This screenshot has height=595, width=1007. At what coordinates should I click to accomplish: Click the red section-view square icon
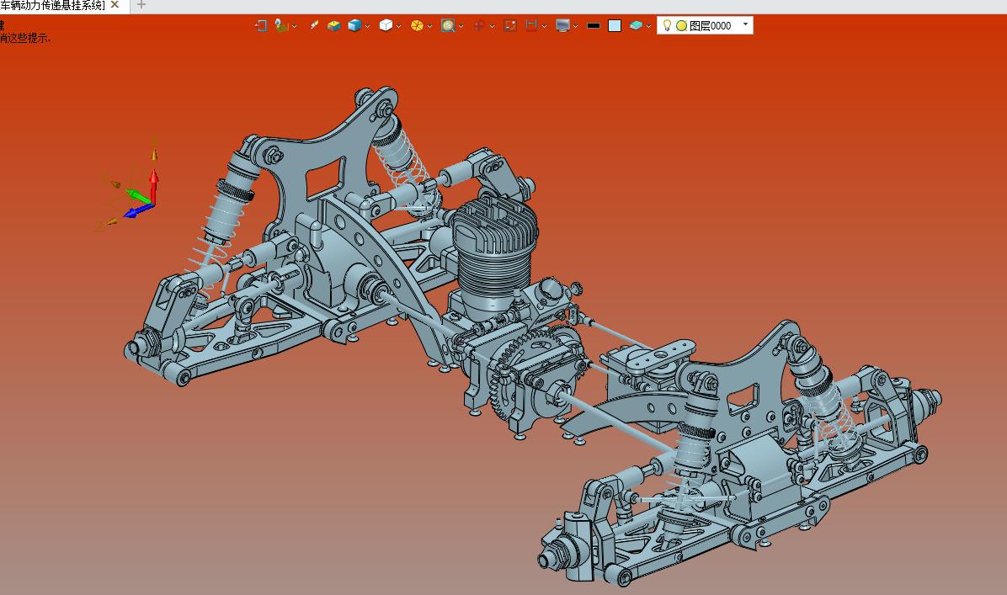point(510,26)
